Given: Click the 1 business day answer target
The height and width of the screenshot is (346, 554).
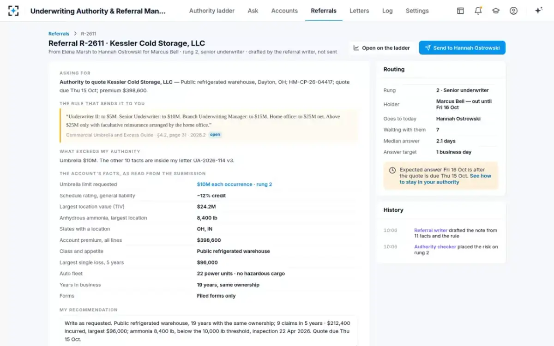Looking at the screenshot, I should pyautogui.click(x=454, y=152).
